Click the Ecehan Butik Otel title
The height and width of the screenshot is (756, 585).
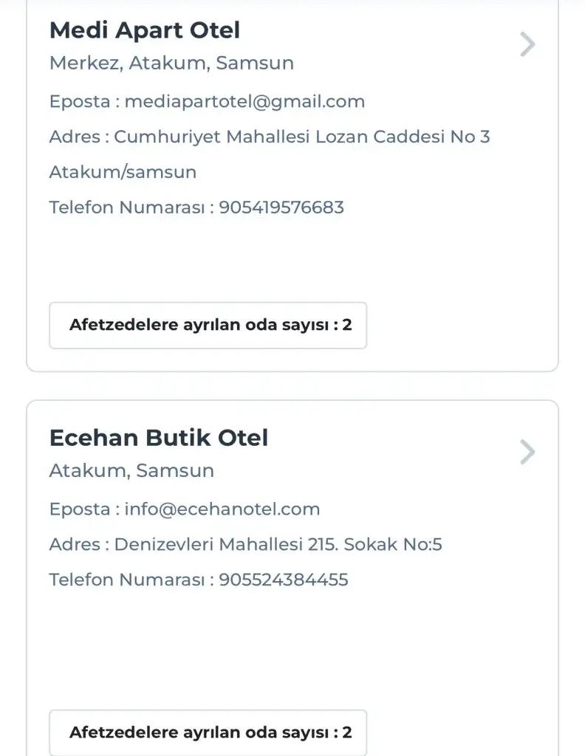click(x=159, y=438)
